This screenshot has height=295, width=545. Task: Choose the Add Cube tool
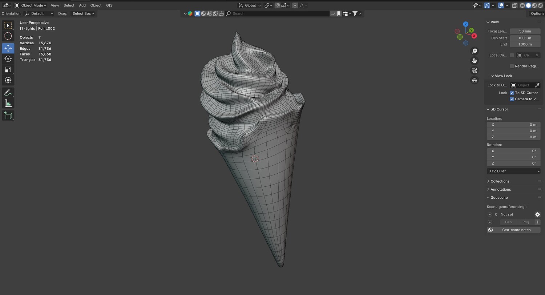(x=8, y=116)
